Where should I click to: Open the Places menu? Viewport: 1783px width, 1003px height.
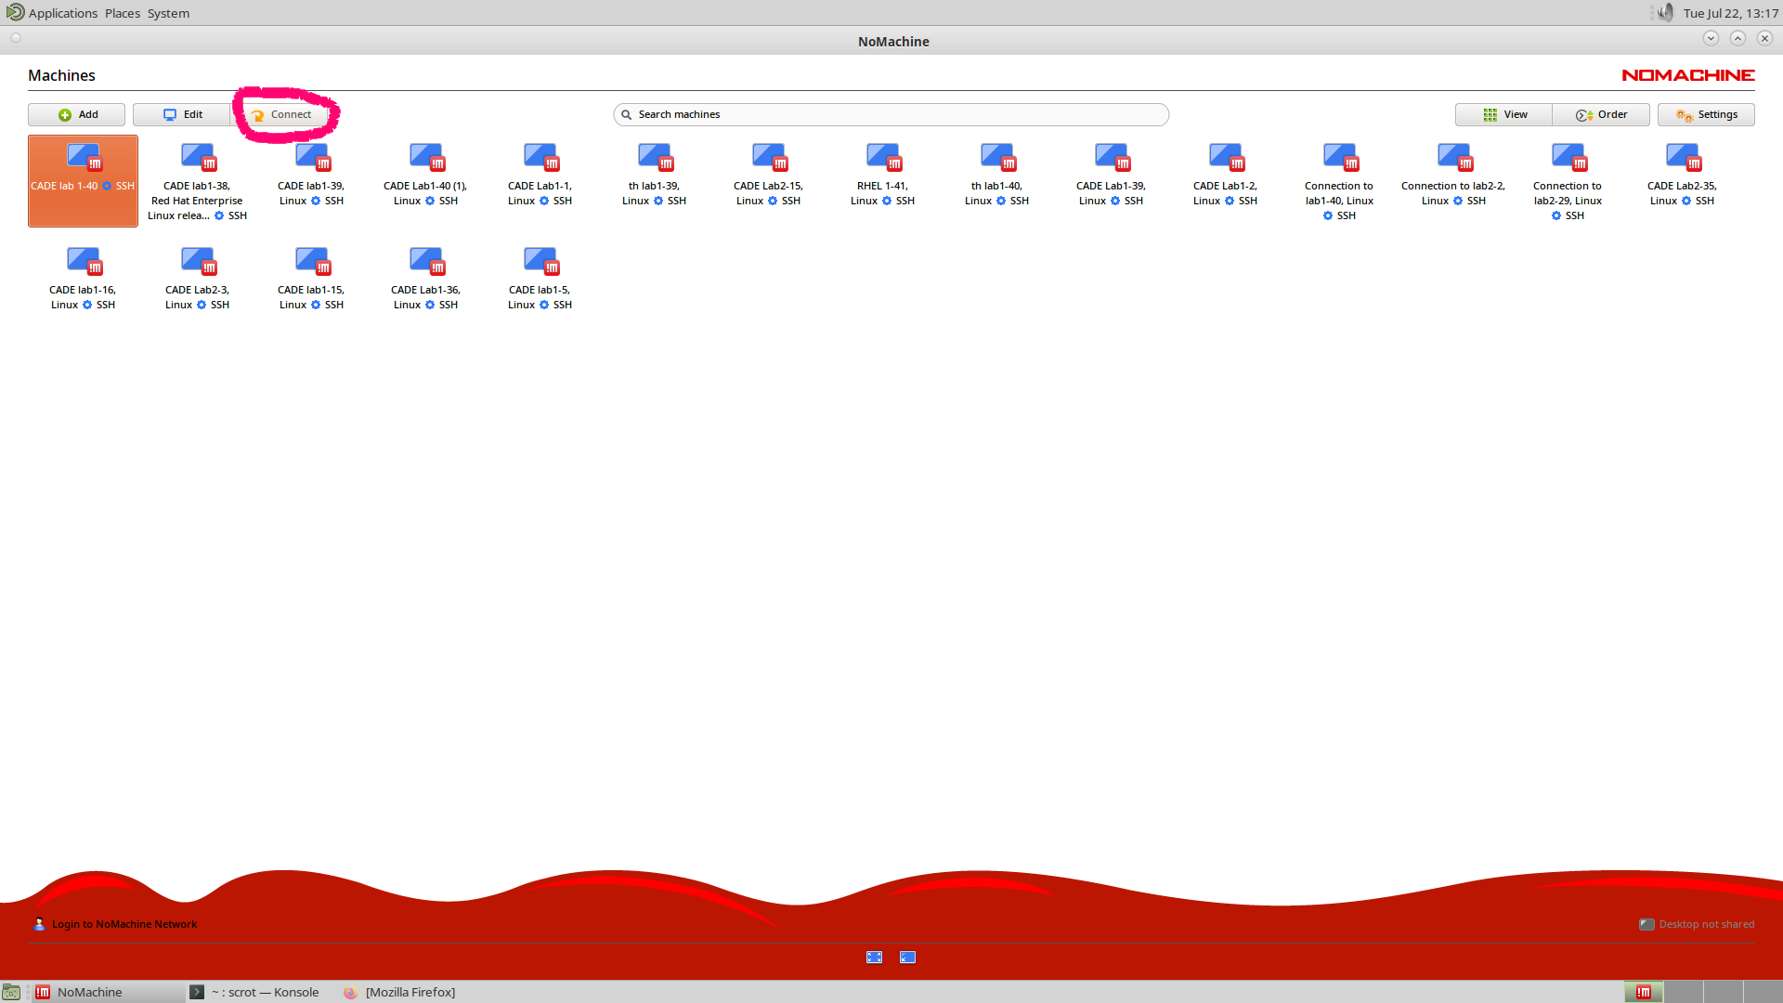[123, 13]
